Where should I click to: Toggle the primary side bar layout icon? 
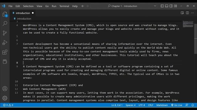[x=162, y=6]
